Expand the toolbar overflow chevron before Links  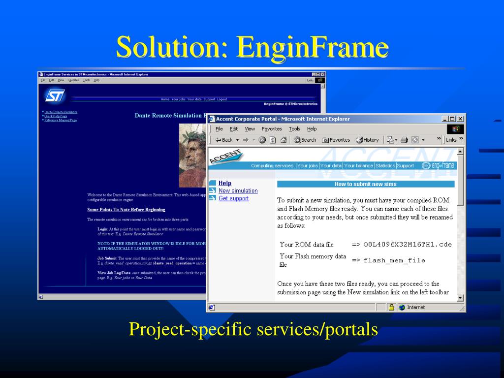coord(439,138)
